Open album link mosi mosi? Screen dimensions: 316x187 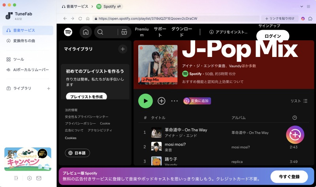click(241, 147)
